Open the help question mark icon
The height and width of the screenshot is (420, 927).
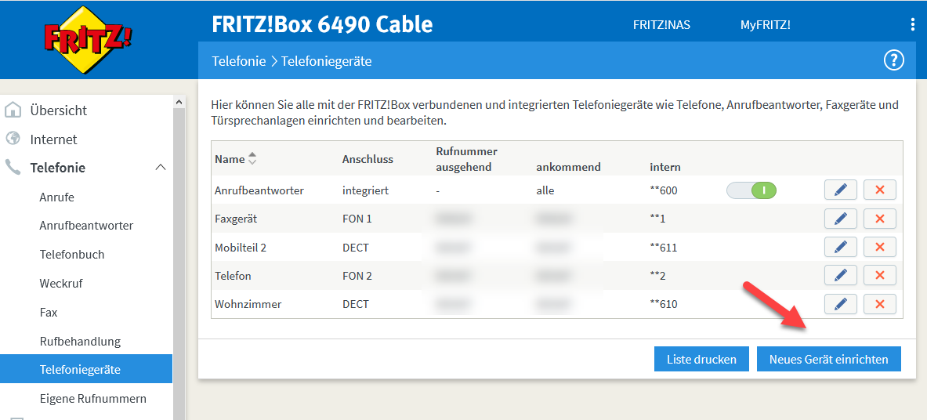[893, 60]
